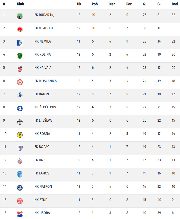Click the NK Kolina club badge

(20, 56)
